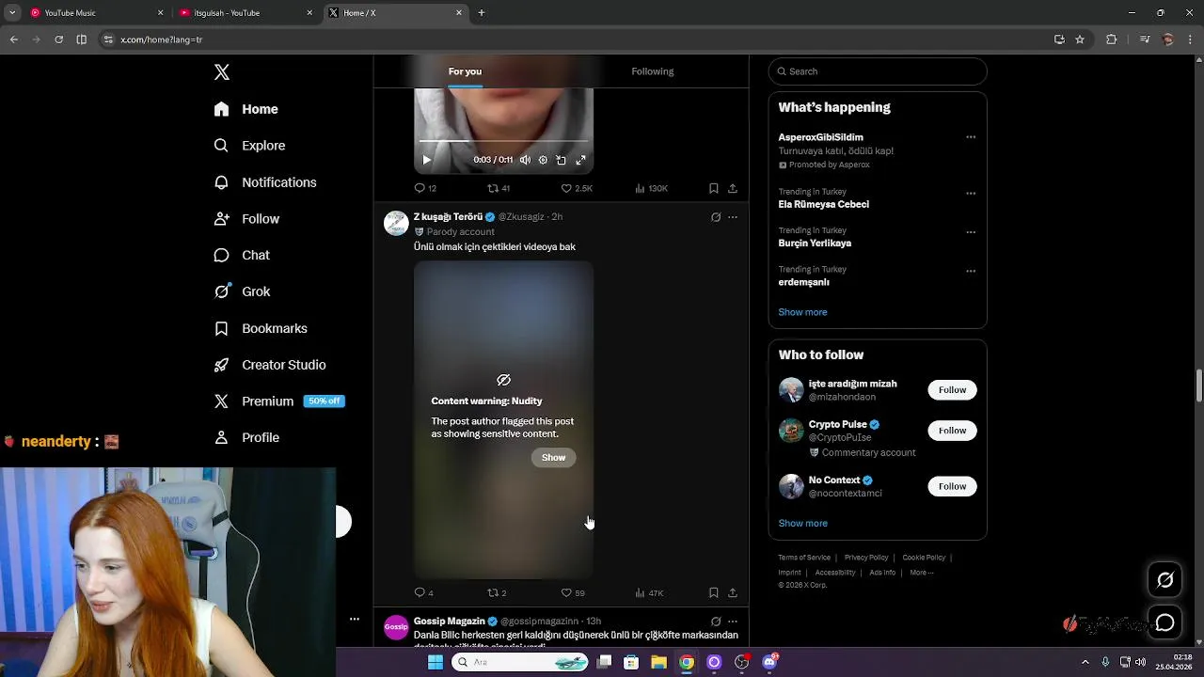
Task: Open Bookmarks in the sidebar
Action: coord(261,328)
